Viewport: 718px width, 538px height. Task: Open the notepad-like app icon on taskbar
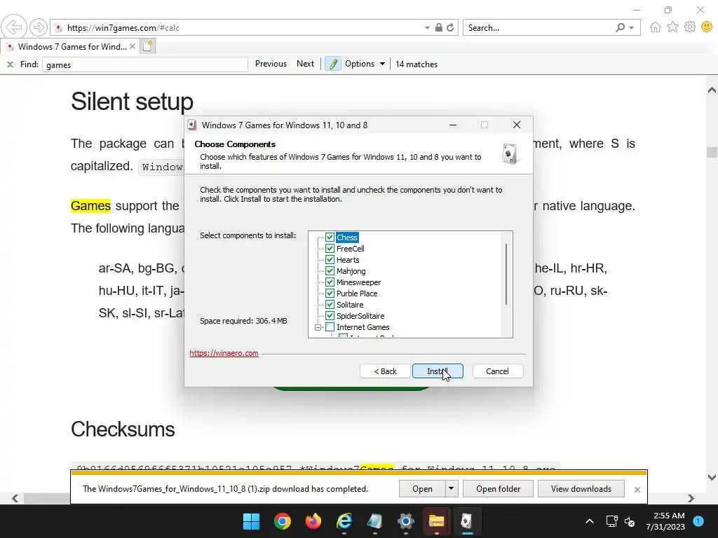(375, 521)
